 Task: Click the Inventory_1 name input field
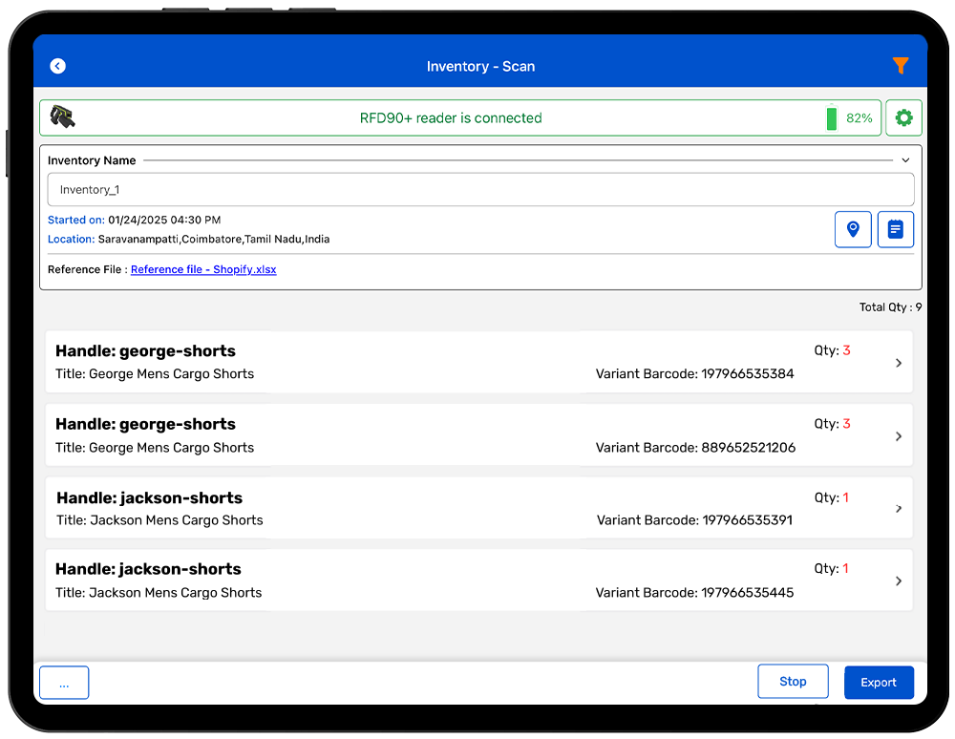coord(480,190)
